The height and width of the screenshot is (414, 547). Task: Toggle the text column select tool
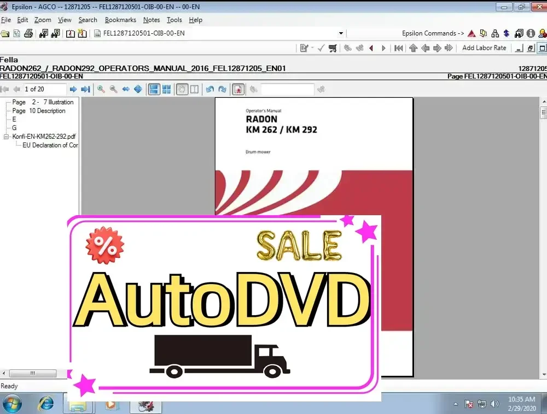[x=194, y=90]
